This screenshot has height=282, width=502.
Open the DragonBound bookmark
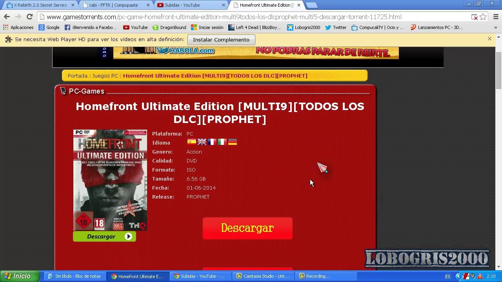point(169,27)
